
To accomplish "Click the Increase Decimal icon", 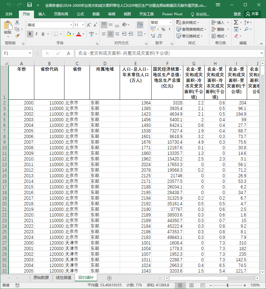I will [x=153, y=36].
